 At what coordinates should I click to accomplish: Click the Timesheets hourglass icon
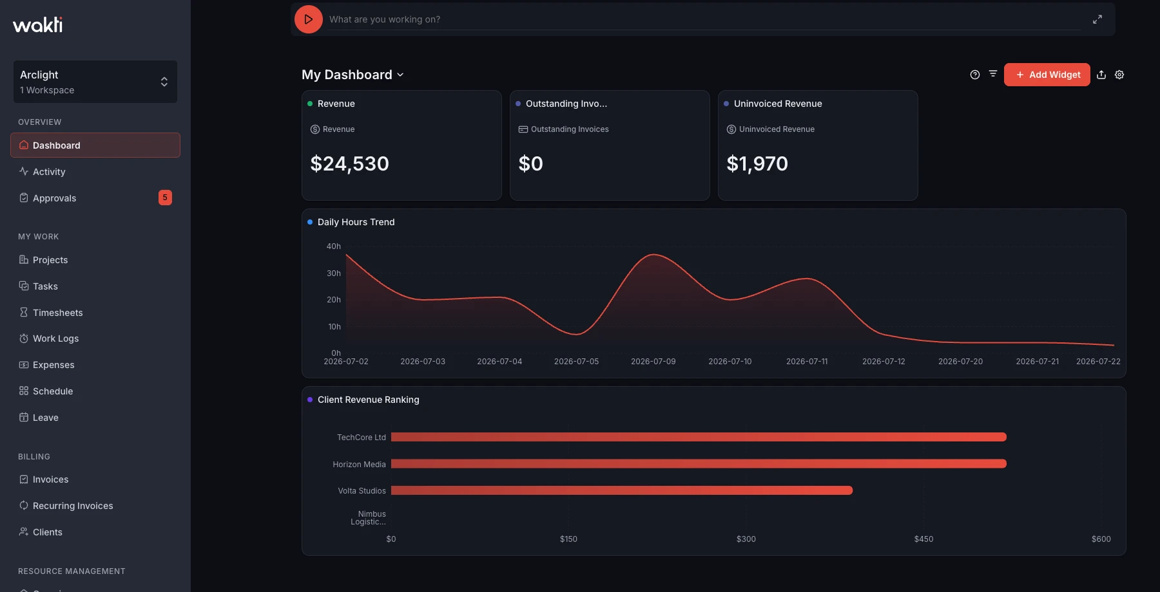[x=24, y=312]
